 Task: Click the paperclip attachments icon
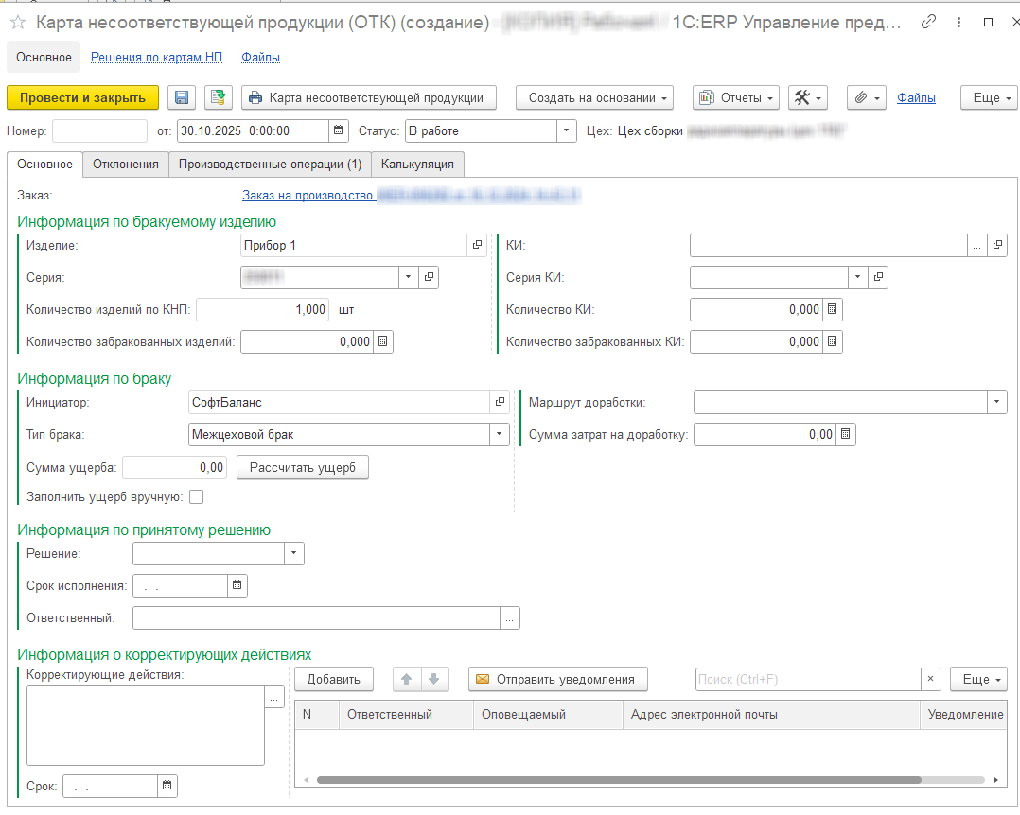(865, 97)
